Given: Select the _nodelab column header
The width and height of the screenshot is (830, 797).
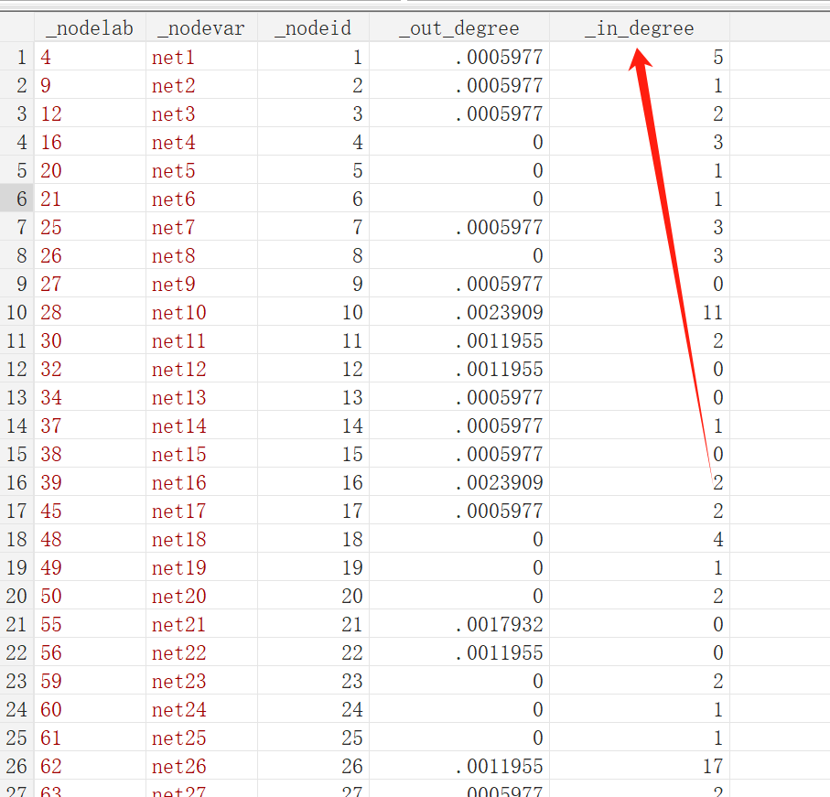Looking at the screenshot, I should coord(90,28).
